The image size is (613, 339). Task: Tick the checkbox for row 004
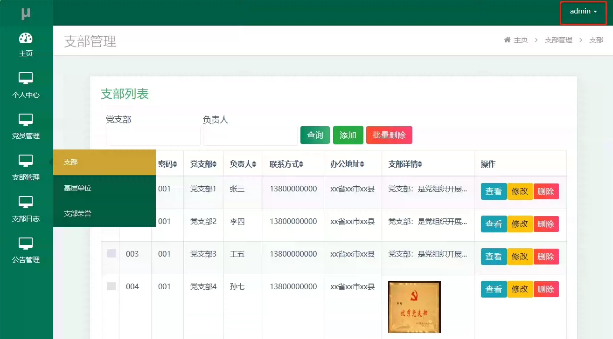(x=111, y=286)
